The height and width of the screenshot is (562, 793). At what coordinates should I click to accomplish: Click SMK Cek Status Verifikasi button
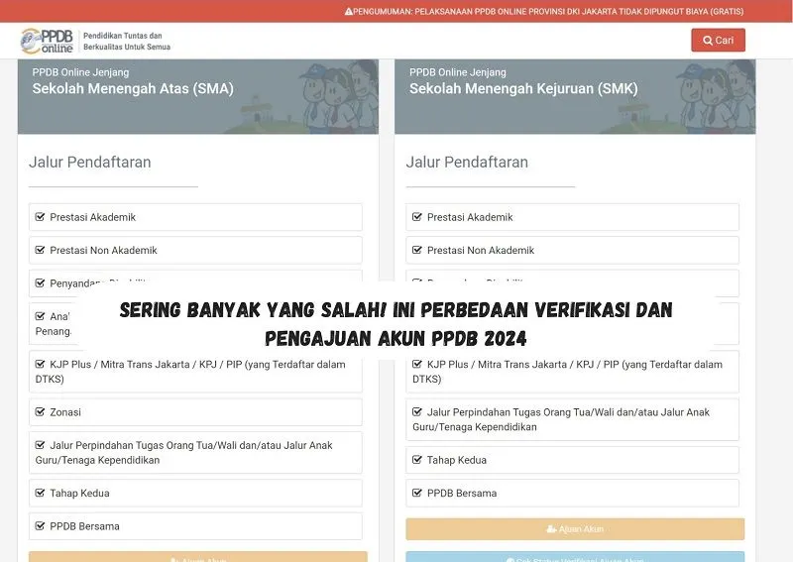(x=575, y=557)
